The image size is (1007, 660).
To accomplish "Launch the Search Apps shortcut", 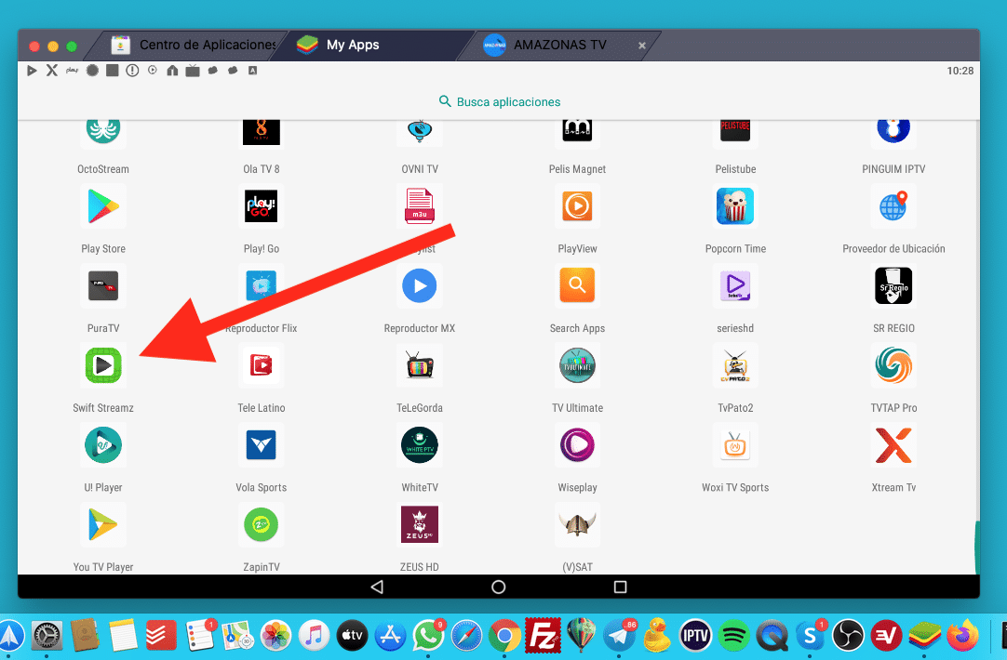I will [577, 286].
